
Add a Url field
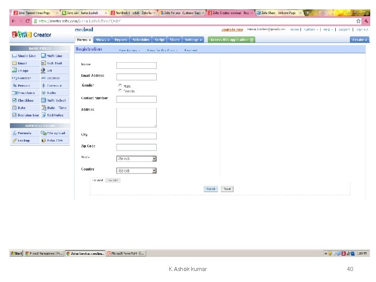(54, 70)
